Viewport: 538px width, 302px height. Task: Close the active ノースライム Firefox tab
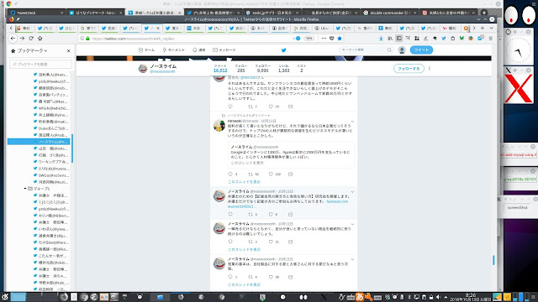[158, 29]
